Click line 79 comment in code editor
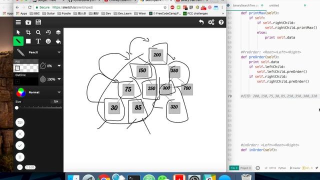This screenshot has width=320, height=180. pyautogui.click(x=279, y=96)
